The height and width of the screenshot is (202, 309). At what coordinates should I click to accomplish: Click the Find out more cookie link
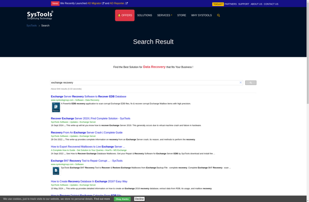(102, 199)
